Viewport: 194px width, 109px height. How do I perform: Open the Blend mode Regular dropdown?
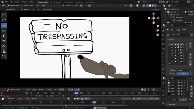[x=183, y=70]
